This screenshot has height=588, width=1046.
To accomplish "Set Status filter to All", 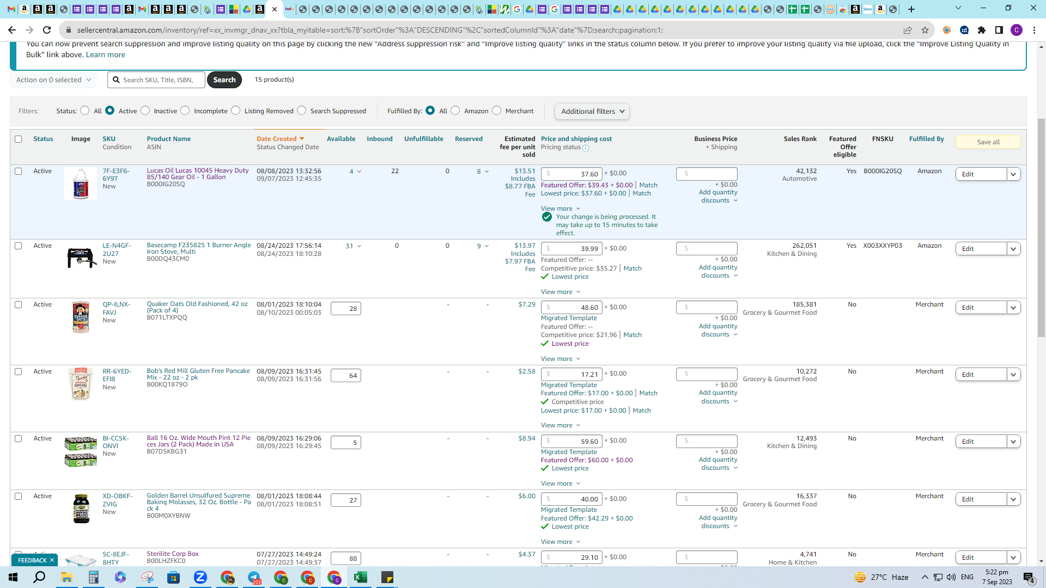I will [x=84, y=111].
